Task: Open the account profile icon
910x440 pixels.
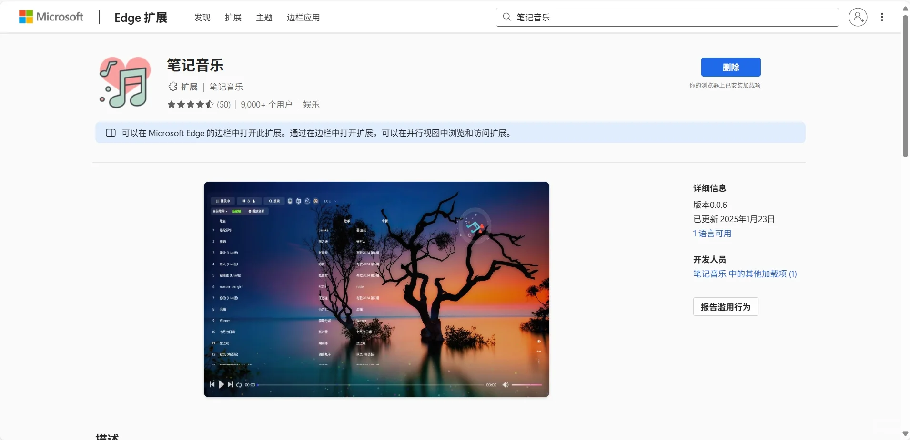Action: 859,17
